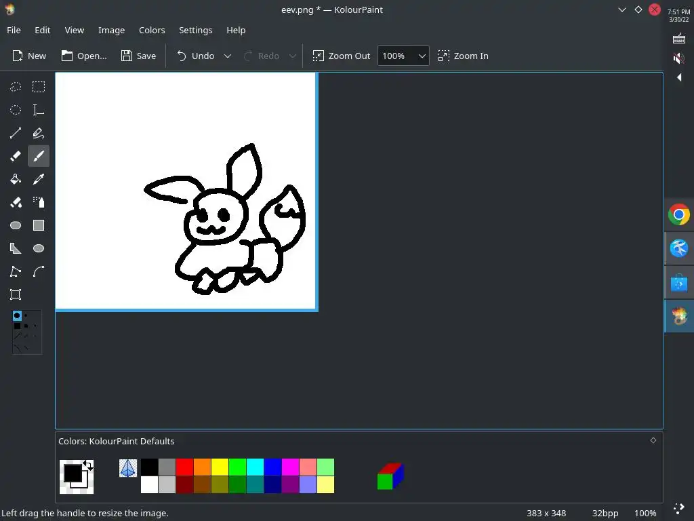694x521 pixels.
Task: Select the Eraser tool
Action: [x=16, y=156]
